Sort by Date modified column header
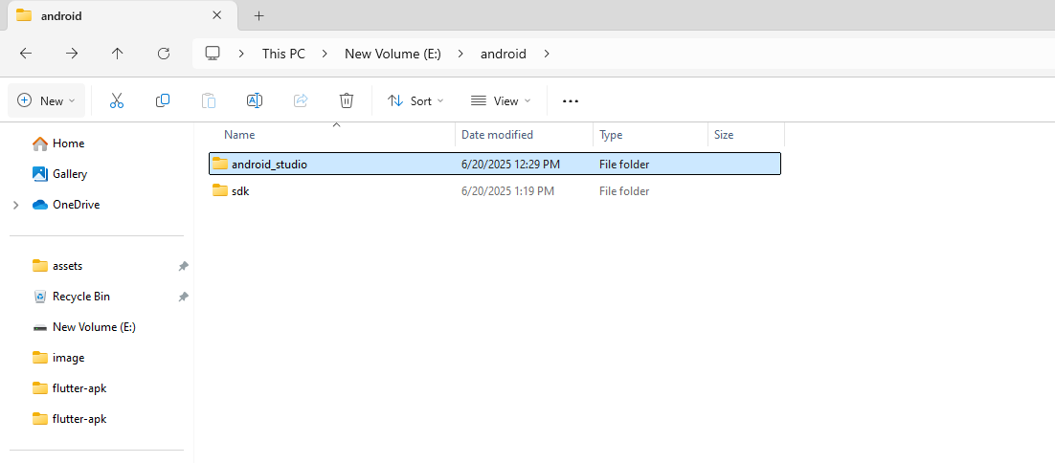This screenshot has height=463, width=1055. click(x=497, y=134)
